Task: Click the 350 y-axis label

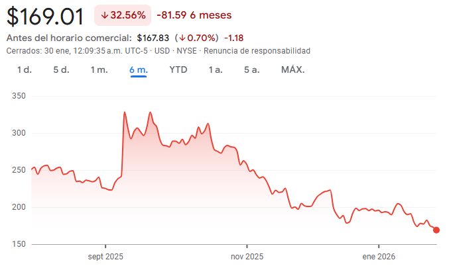Action: pos(19,96)
